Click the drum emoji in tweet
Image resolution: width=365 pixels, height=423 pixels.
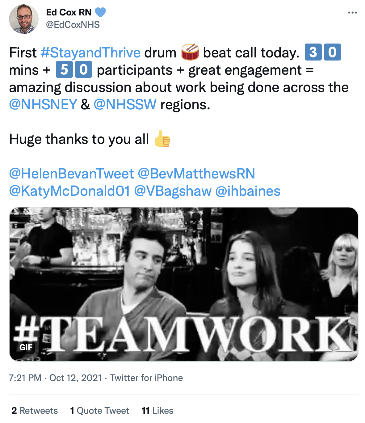coord(190,52)
